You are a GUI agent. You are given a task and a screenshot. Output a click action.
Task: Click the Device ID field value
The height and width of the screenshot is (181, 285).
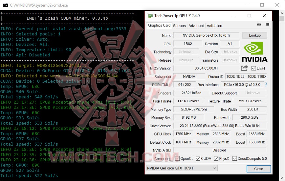pos(246,76)
